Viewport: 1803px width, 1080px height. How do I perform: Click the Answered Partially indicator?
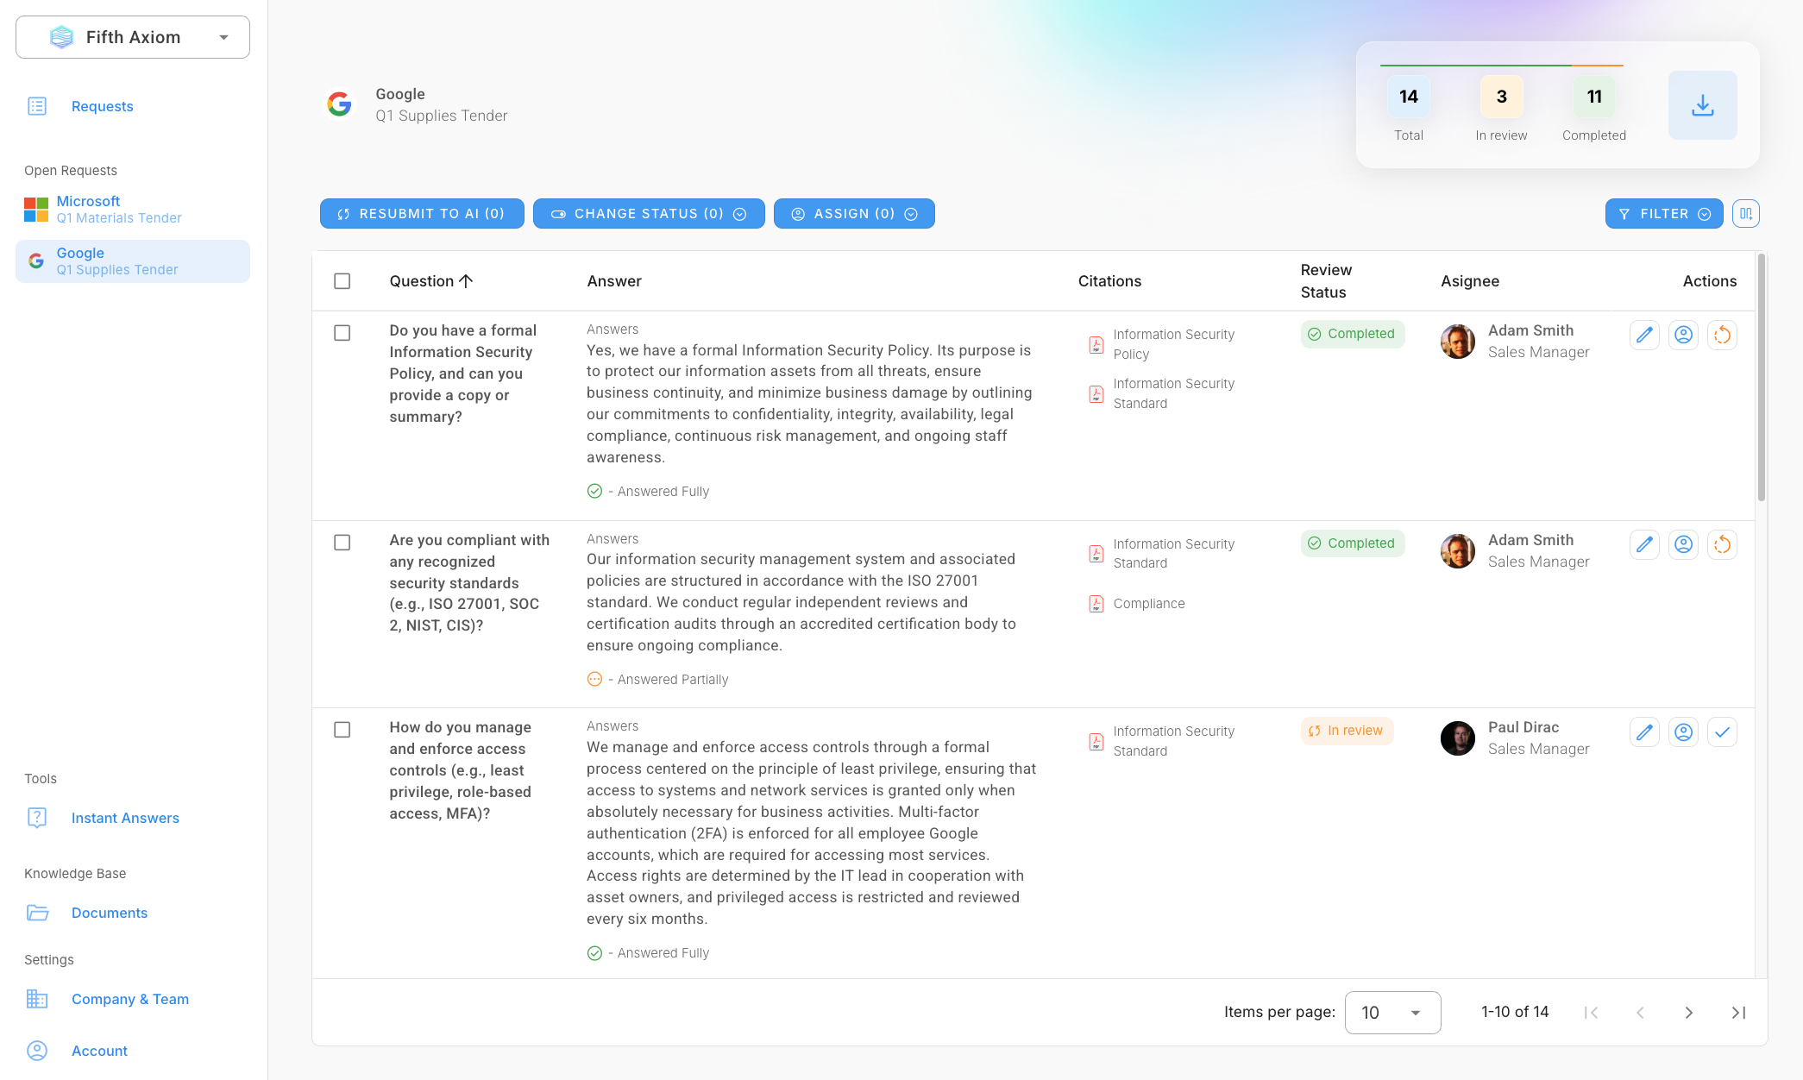coord(657,680)
